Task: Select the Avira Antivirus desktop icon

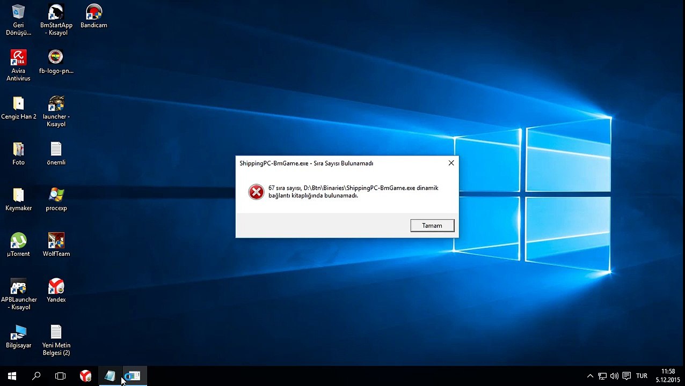Action: (x=18, y=66)
